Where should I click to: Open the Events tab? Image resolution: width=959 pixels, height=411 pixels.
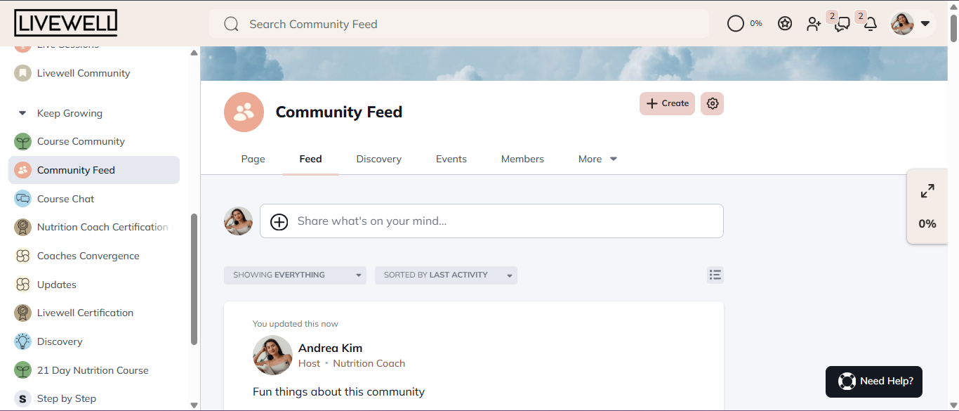coord(451,159)
